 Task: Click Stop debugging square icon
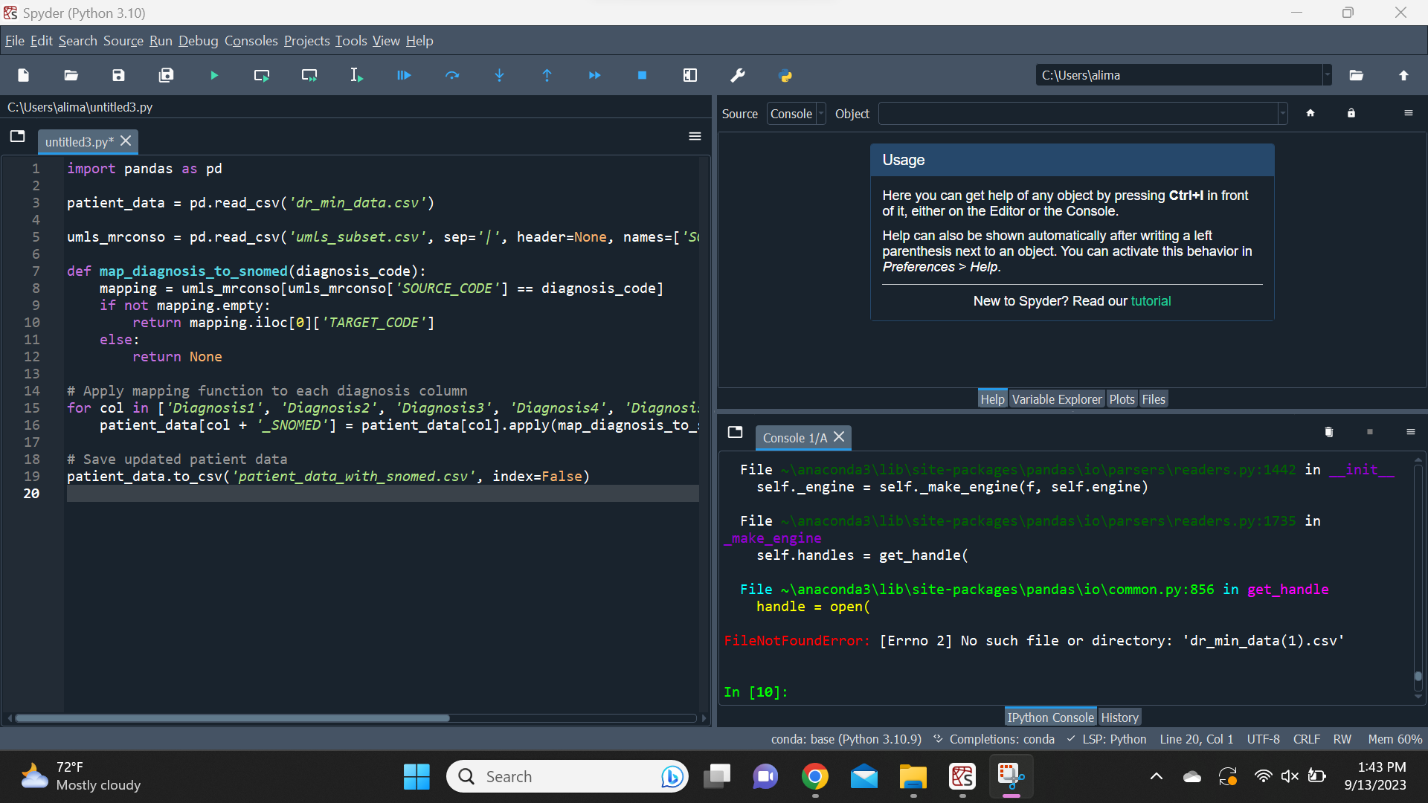[x=643, y=75]
